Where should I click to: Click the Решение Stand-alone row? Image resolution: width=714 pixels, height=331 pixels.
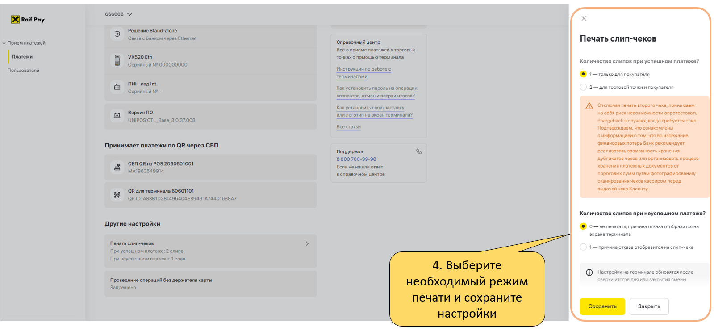pos(211,34)
